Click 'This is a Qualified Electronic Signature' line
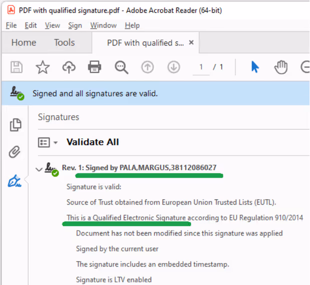This screenshot has height=285, width=310. 185,218
